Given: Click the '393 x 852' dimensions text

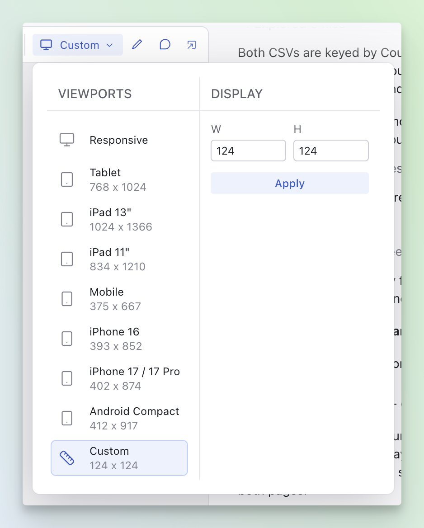Looking at the screenshot, I should 116,346.
